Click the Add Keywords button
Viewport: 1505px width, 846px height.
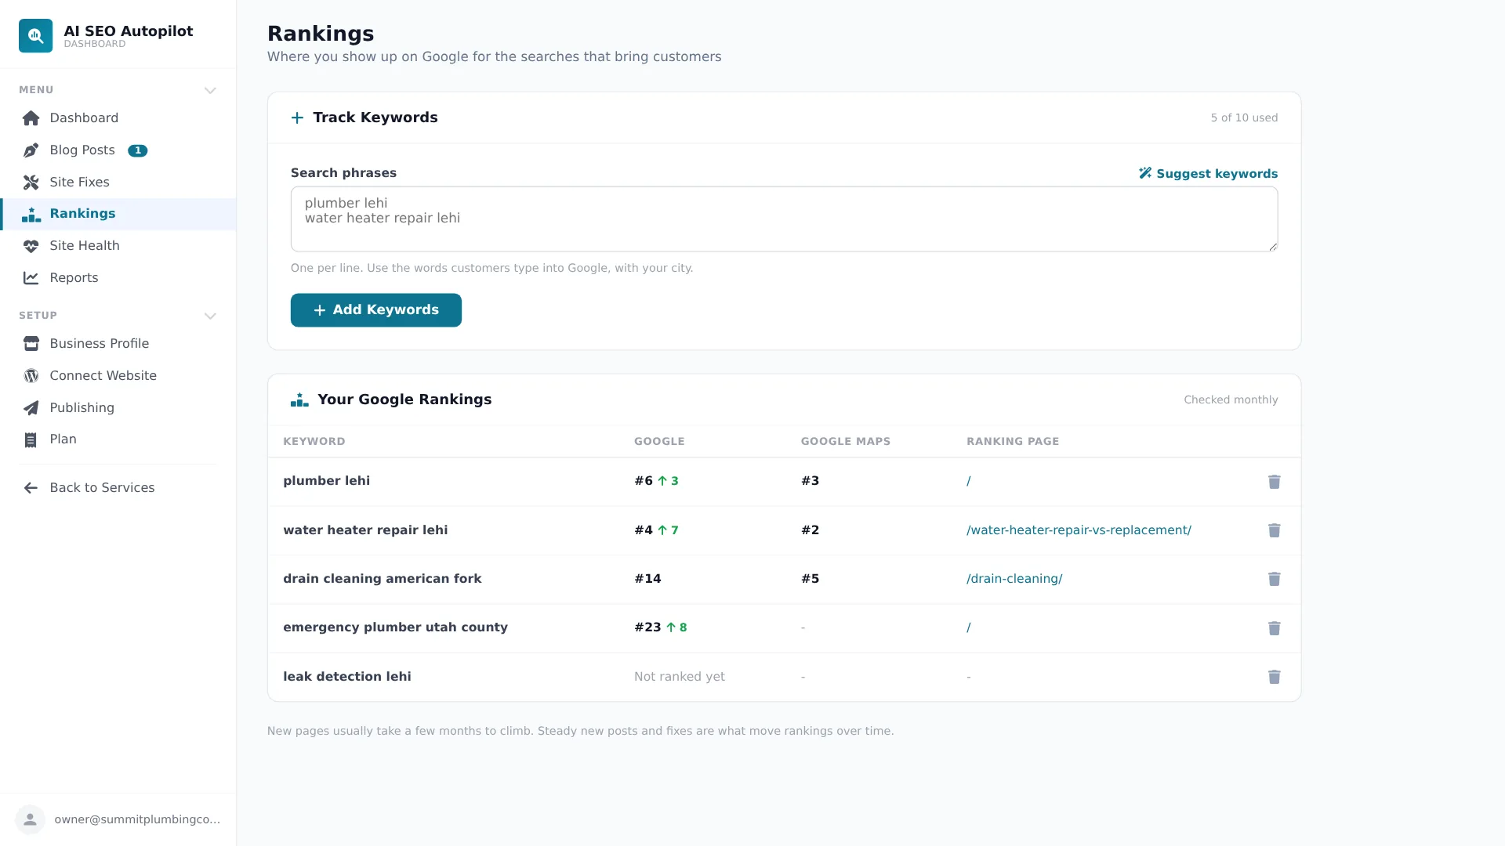(375, 310)
